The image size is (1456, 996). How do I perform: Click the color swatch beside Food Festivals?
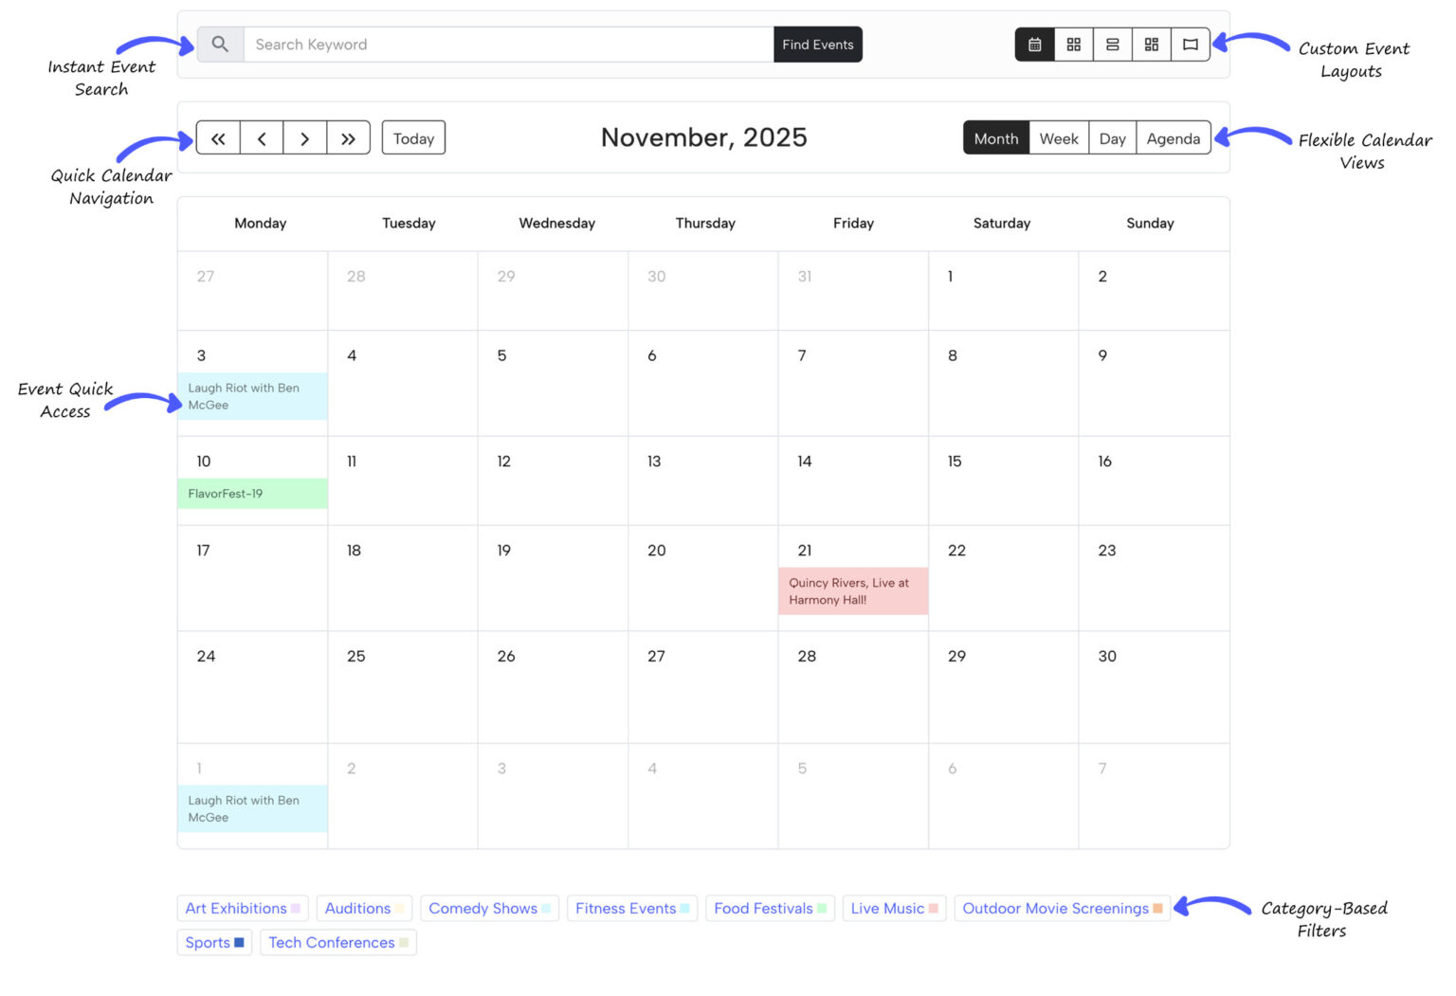point(824,908)
